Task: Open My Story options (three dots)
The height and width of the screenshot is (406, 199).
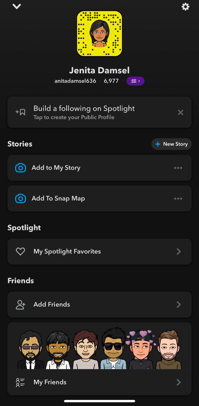Action: (178, 168)
